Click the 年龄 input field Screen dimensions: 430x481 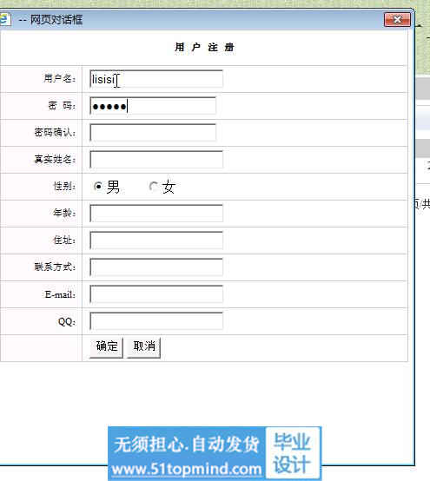click(156, 214)
